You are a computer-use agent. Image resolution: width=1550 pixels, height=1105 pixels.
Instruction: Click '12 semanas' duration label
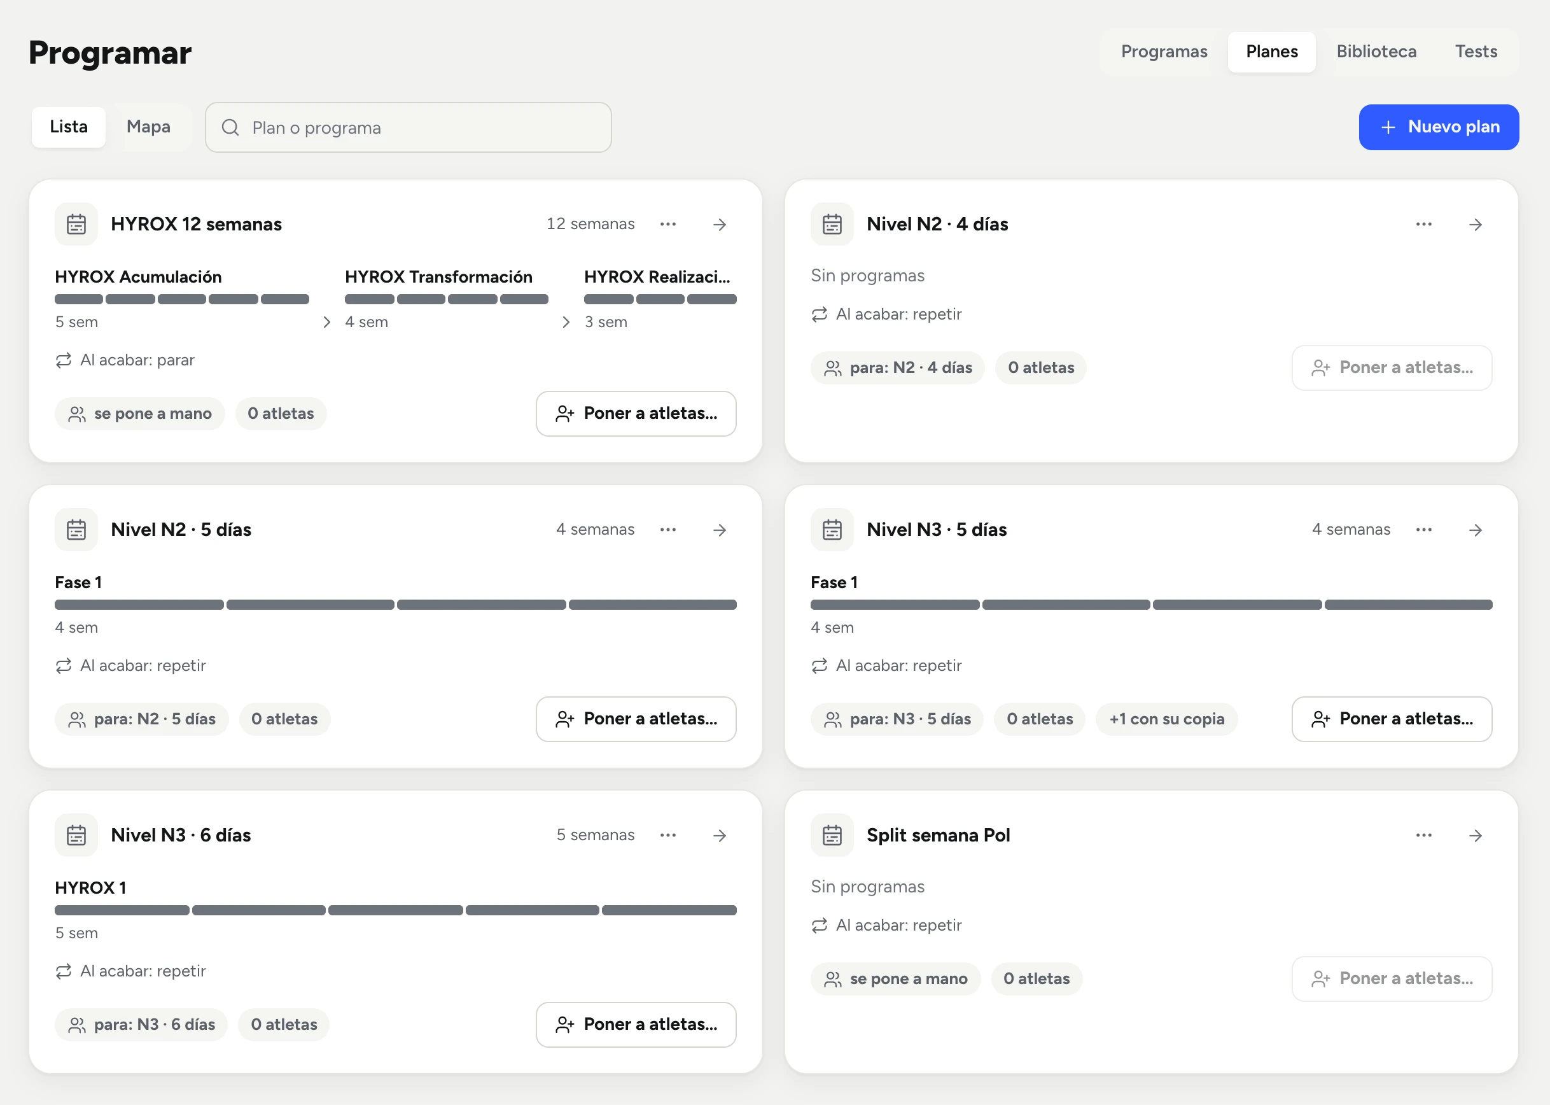click(590, 225)
